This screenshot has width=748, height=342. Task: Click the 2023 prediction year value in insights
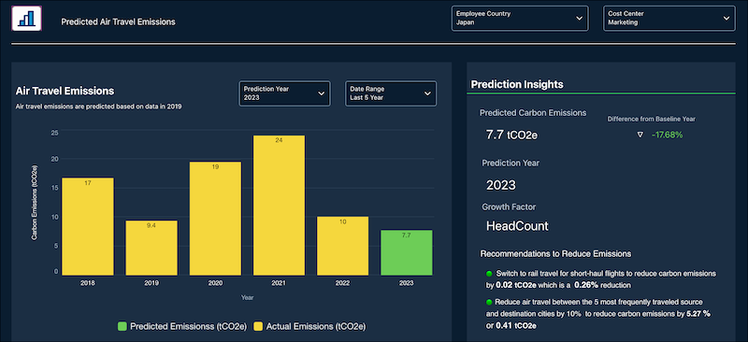[501, 185]
